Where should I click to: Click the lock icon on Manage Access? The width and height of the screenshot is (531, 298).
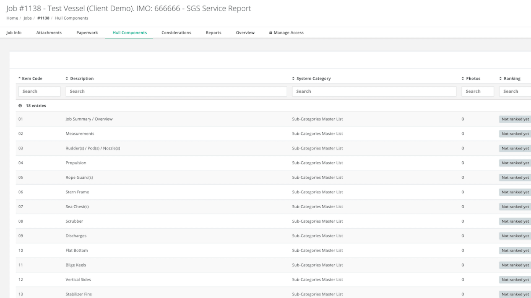(x=270, y=33)
